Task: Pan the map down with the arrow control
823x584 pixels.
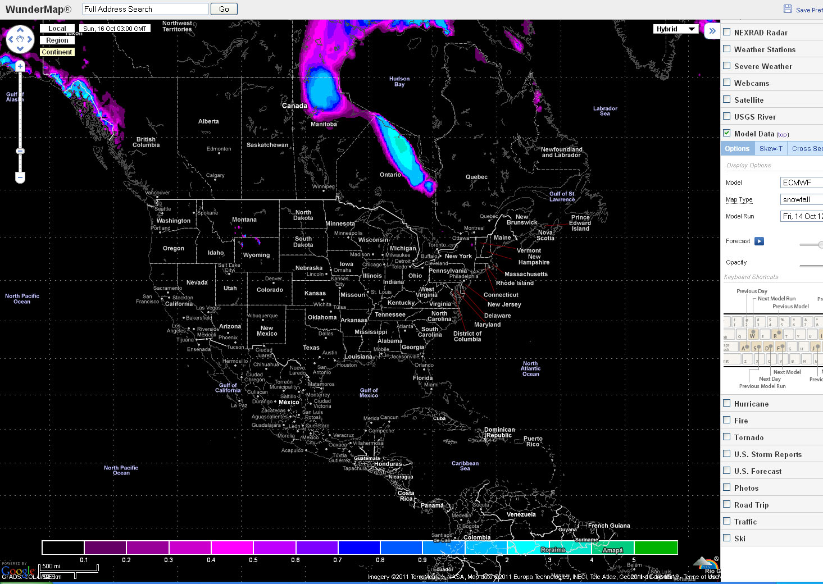Action: click(x=20, y=49)
